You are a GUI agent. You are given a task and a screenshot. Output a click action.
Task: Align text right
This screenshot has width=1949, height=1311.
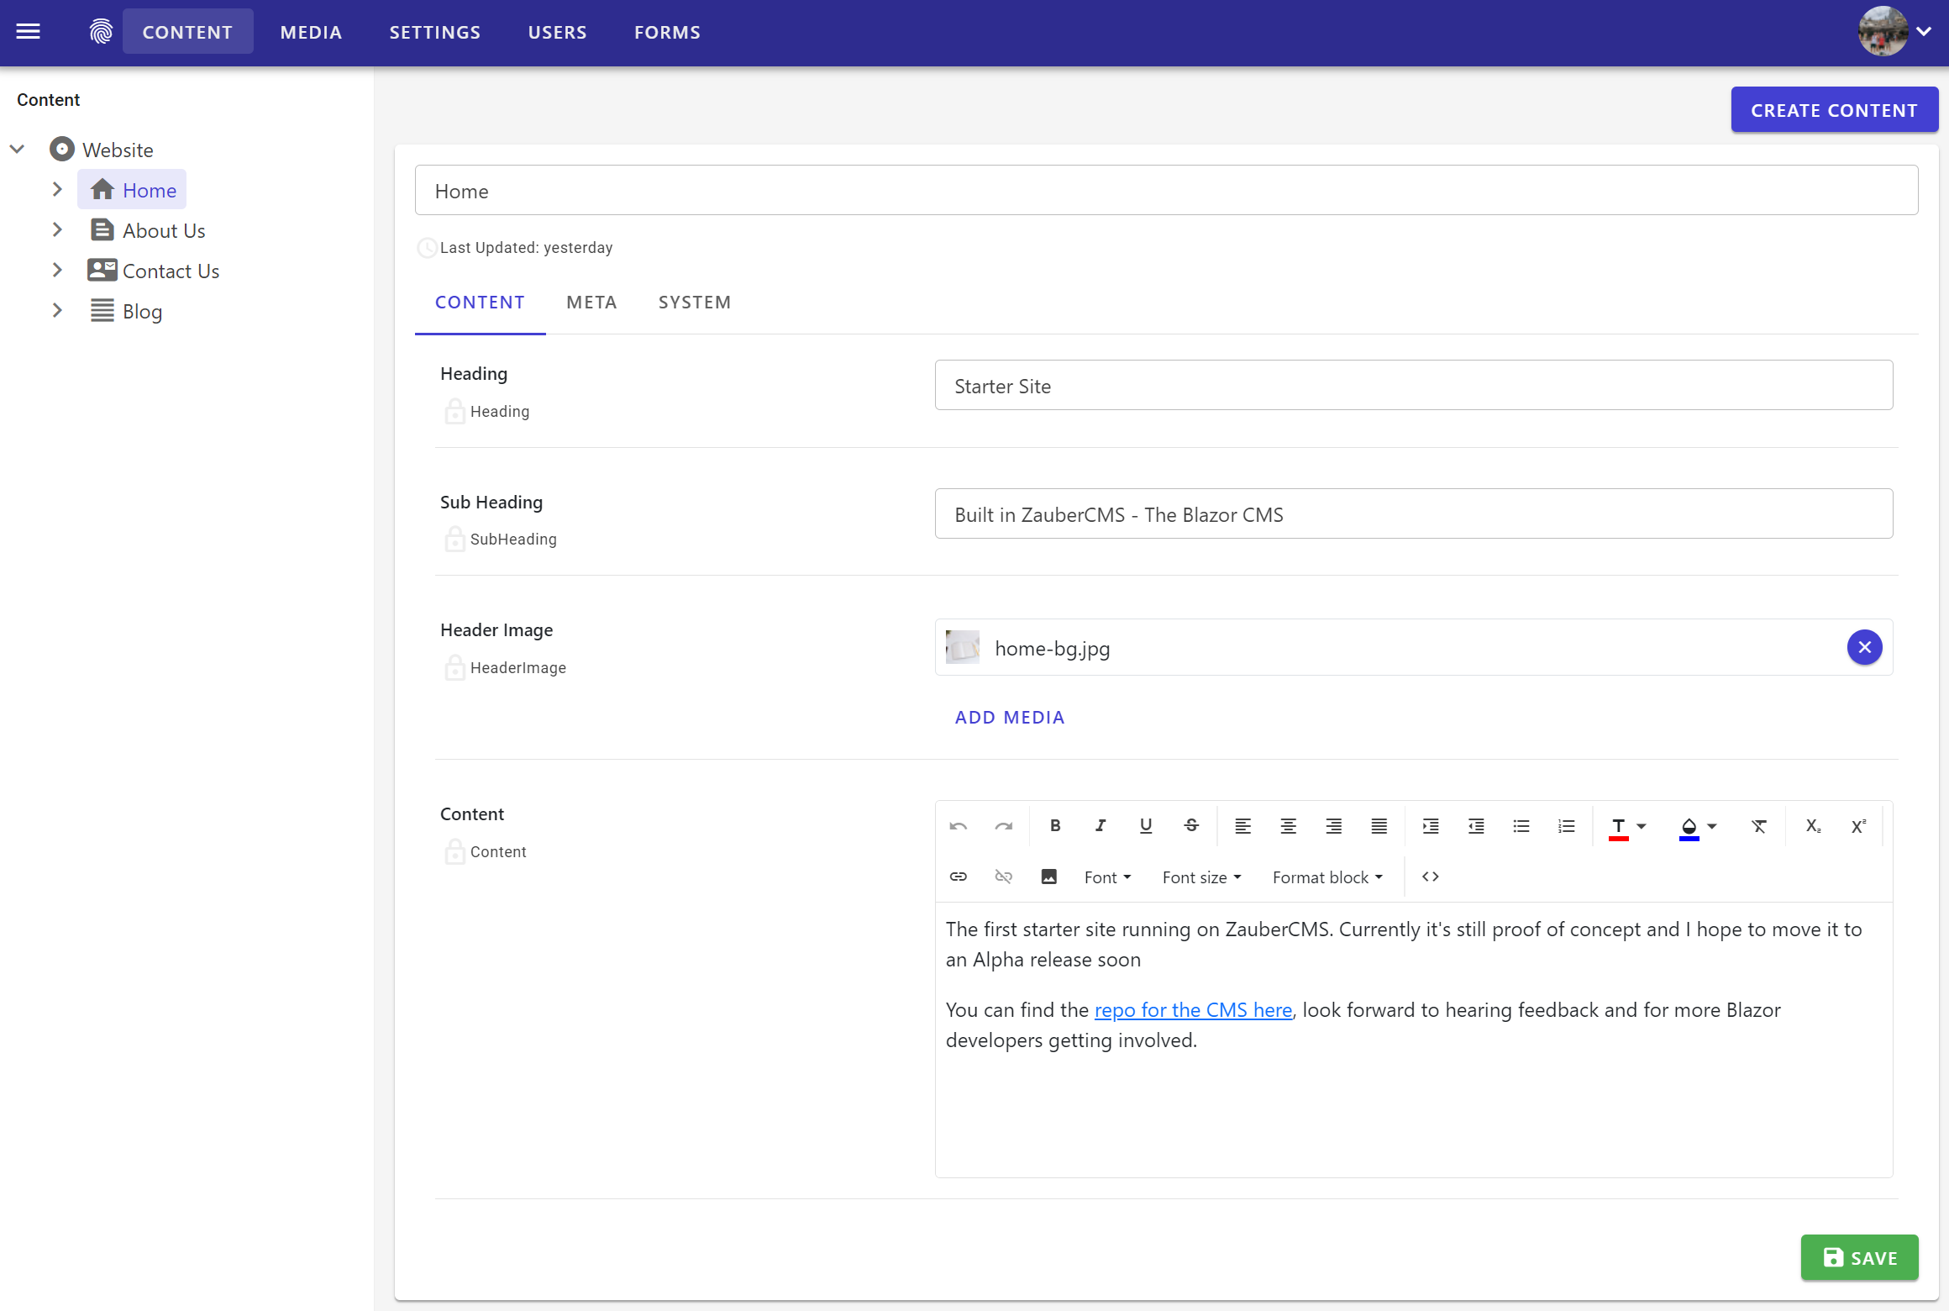1334,826
